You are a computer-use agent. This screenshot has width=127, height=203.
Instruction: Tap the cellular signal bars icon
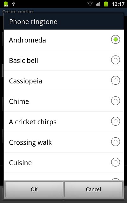[98, 4]
